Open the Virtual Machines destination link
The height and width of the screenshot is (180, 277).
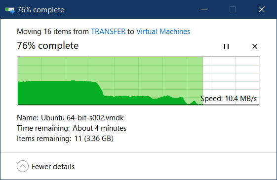pos(163,32)
